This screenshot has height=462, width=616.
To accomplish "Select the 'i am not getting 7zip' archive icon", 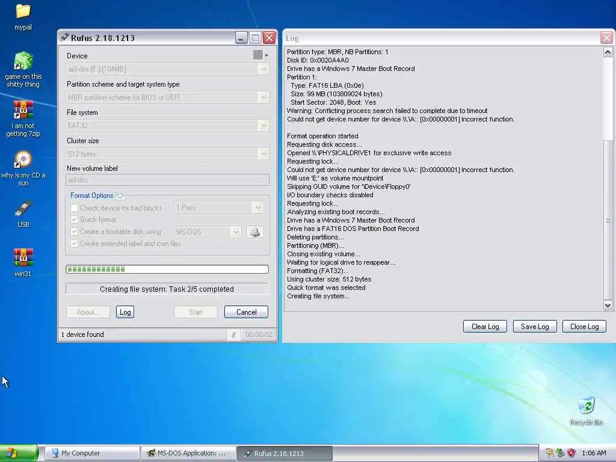I will pos(23,109).
